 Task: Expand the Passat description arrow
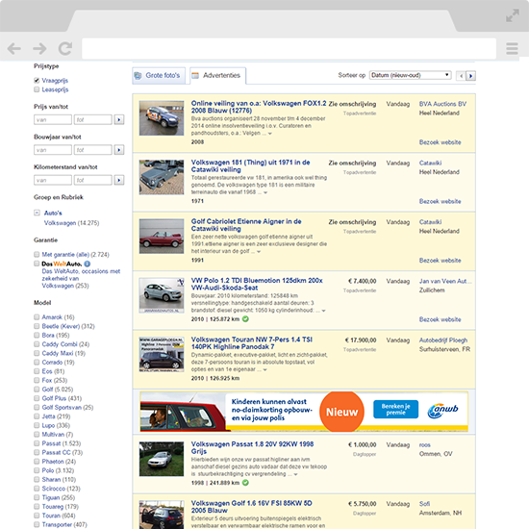[x=295, y=474]
